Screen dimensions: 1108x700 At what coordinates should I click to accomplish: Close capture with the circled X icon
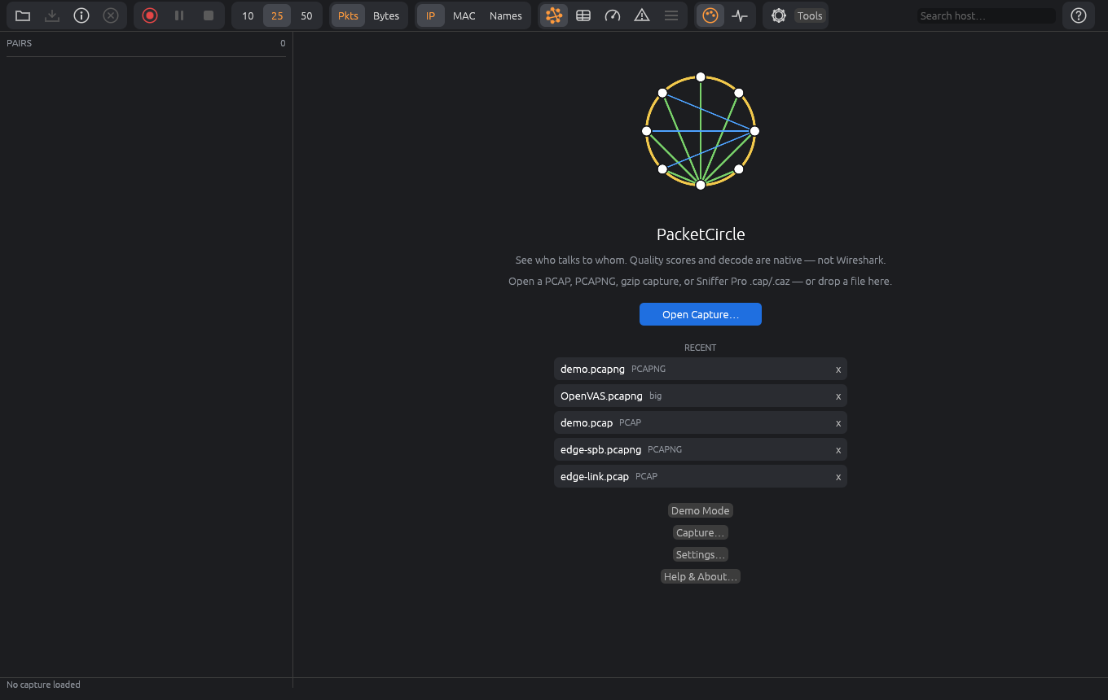(111, 15)
